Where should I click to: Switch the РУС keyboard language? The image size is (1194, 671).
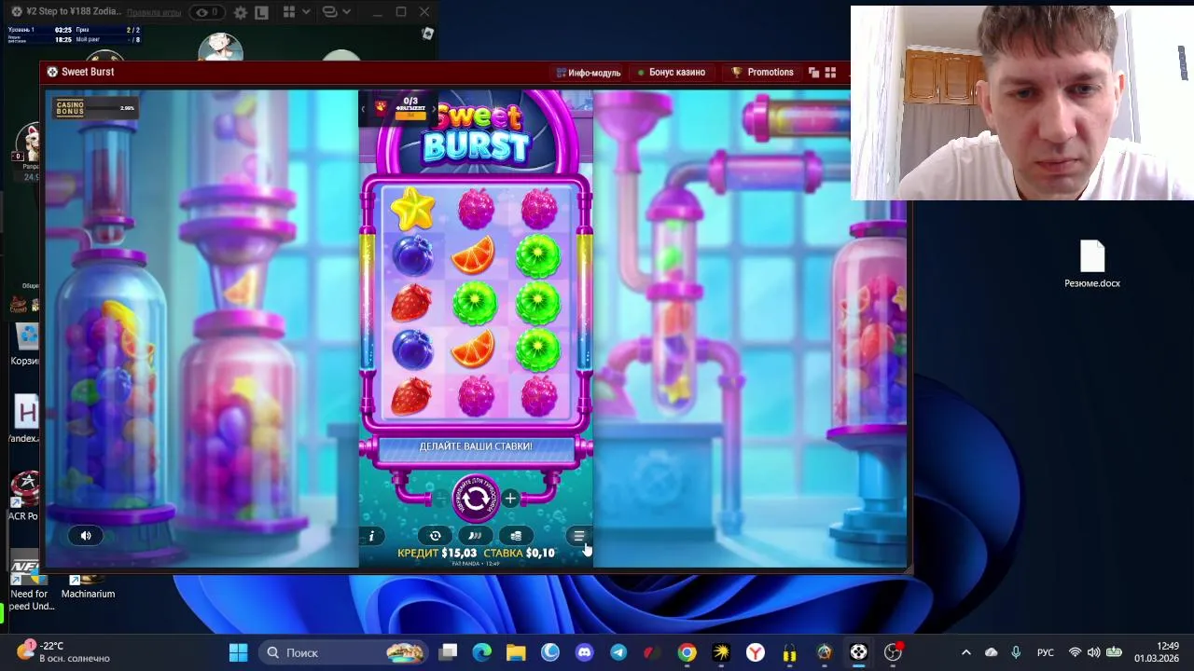click(1046, 652)
